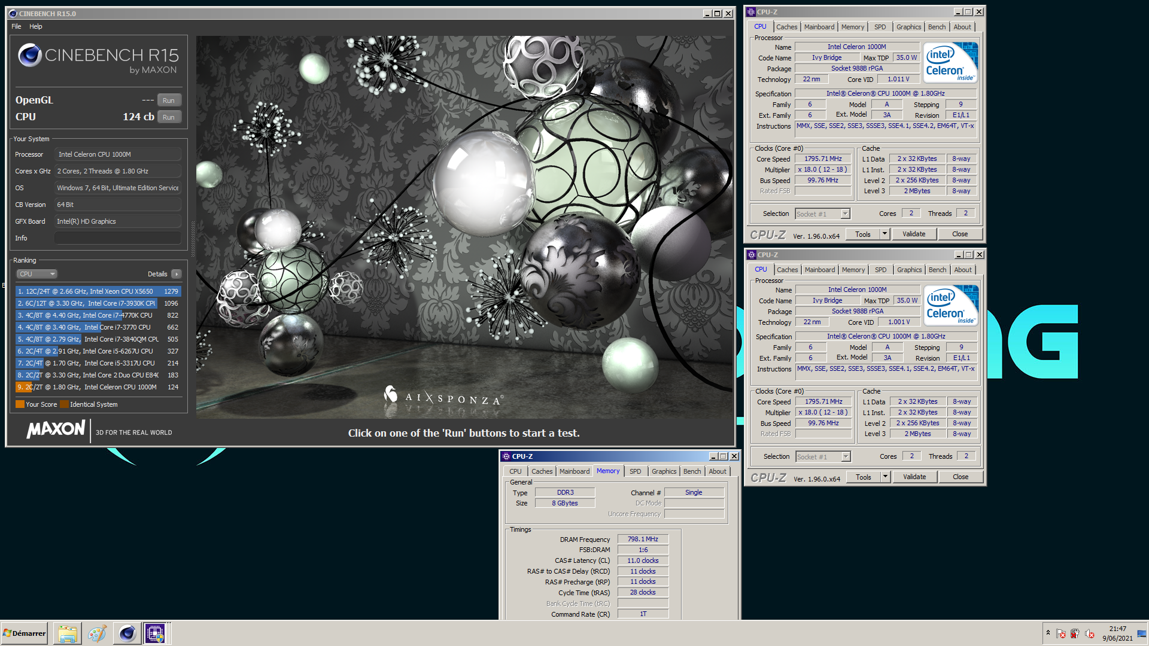
Task: Open SPD tab in top CPU-Z window
Action: coord(880,27)
